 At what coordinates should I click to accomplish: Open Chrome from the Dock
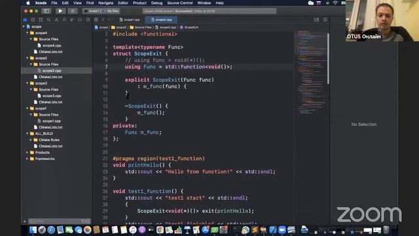coord(160,230)
